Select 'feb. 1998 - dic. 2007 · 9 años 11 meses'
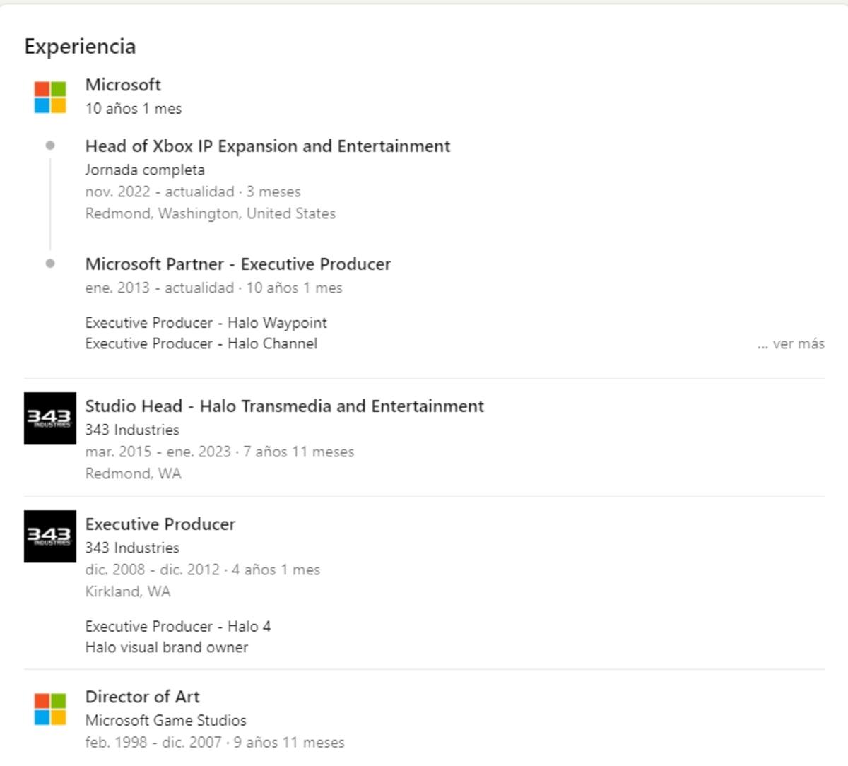 point(215,743)
